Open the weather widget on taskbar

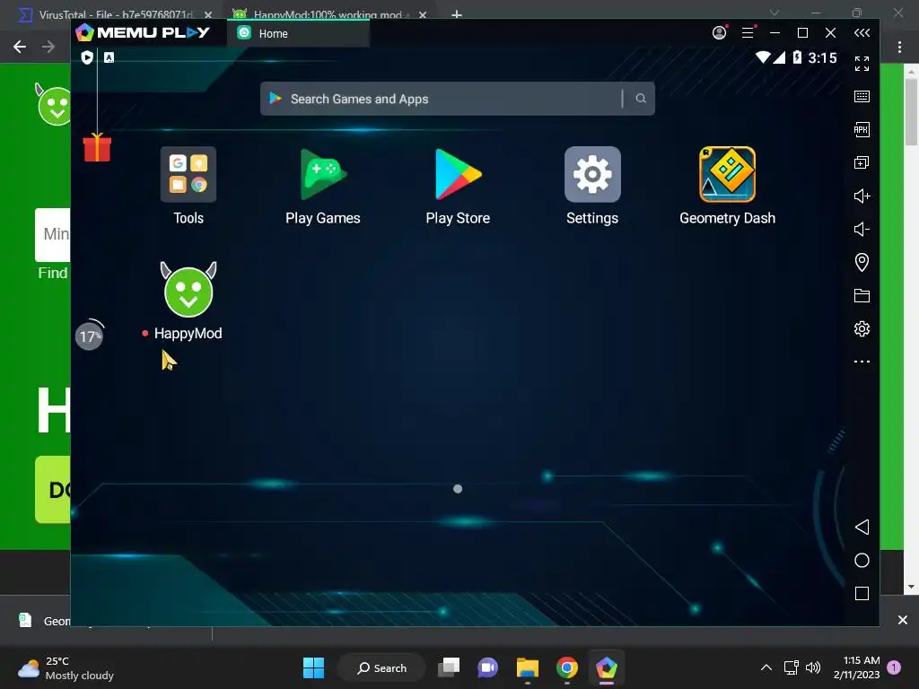pos(66,667)
